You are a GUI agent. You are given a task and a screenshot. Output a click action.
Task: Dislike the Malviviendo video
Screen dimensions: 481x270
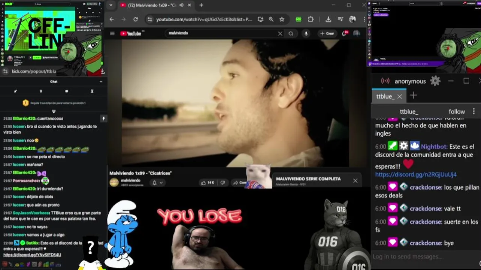(x=223, y=183)
